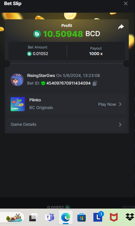Click BCD coin icon beside profit
Image resolution: width=135 pixels, height=226 pixels.
tap(37, 34)
